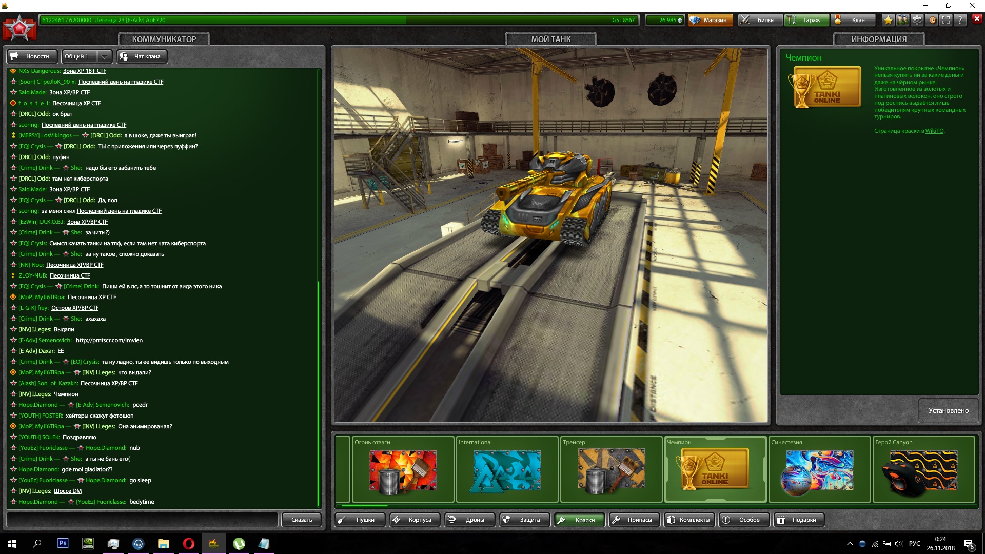This screenshot has height=554, width=985.
Task: Click the tank 3D preview
Action: (x=550, y=235)
